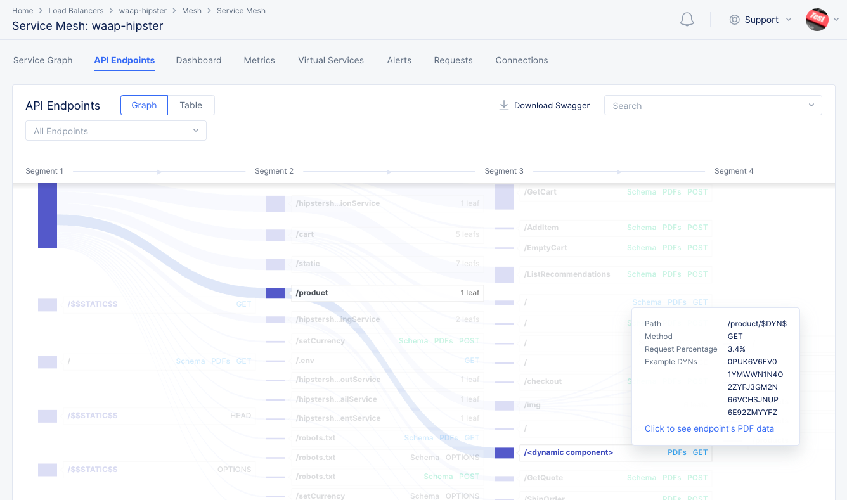
Task: Expand the Search field chevron
Action: click(811, 105)
